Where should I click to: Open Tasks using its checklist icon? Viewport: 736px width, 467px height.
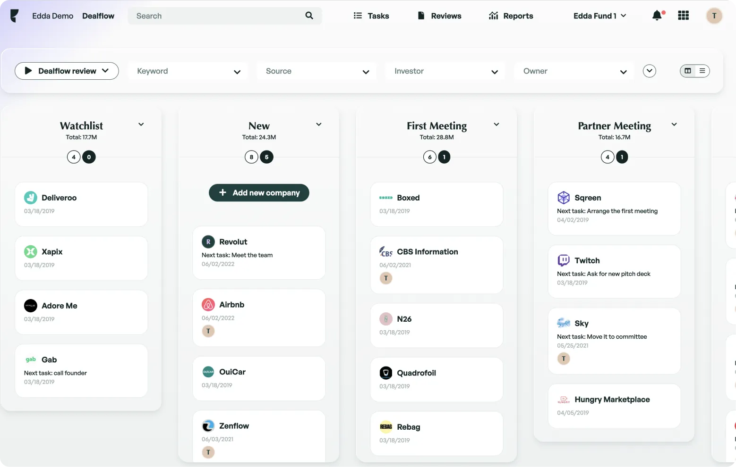[x=358, y=15]
